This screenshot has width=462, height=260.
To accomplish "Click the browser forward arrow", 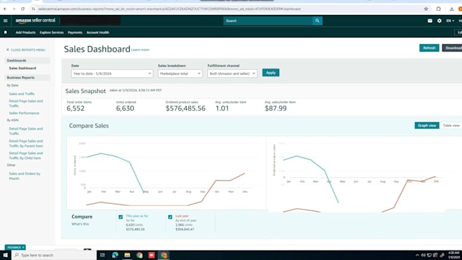I will 14,9.
